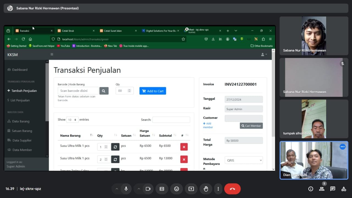Image resolution: width=352 pixels, height=198 pixels.
Task: Open more options on Dian Setya Budi tile
Action: pos(343,147)
